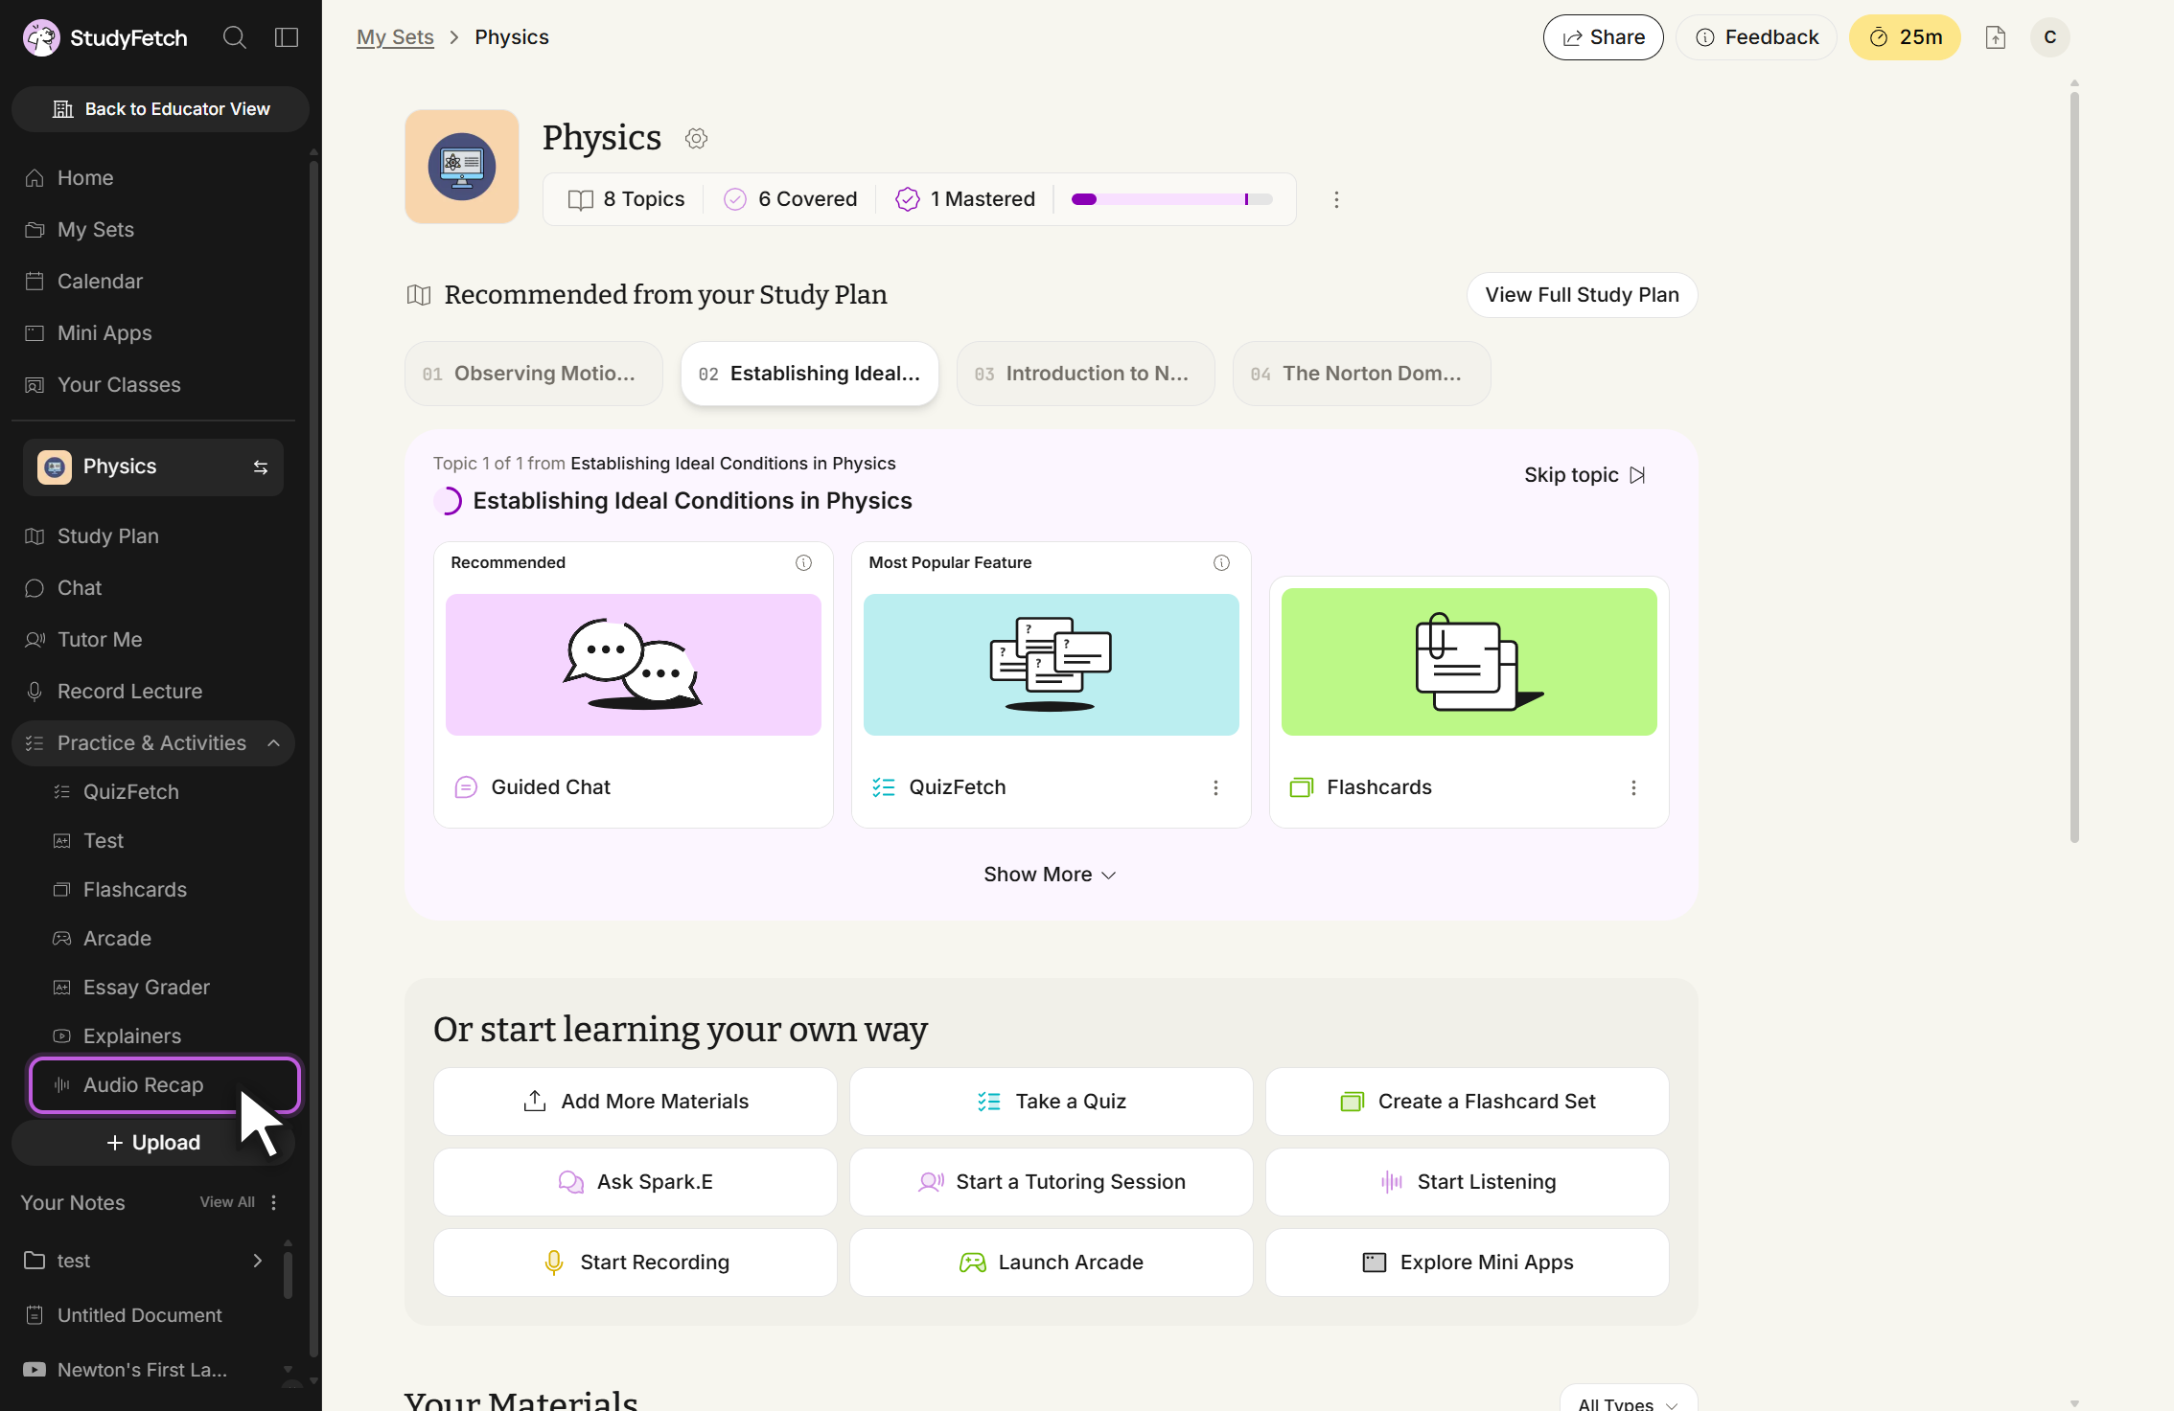Image resolution: width=2174 pixels, height=1411 pixels.
Task: Click the upload document icon near profile
Action: (1996, 37)
